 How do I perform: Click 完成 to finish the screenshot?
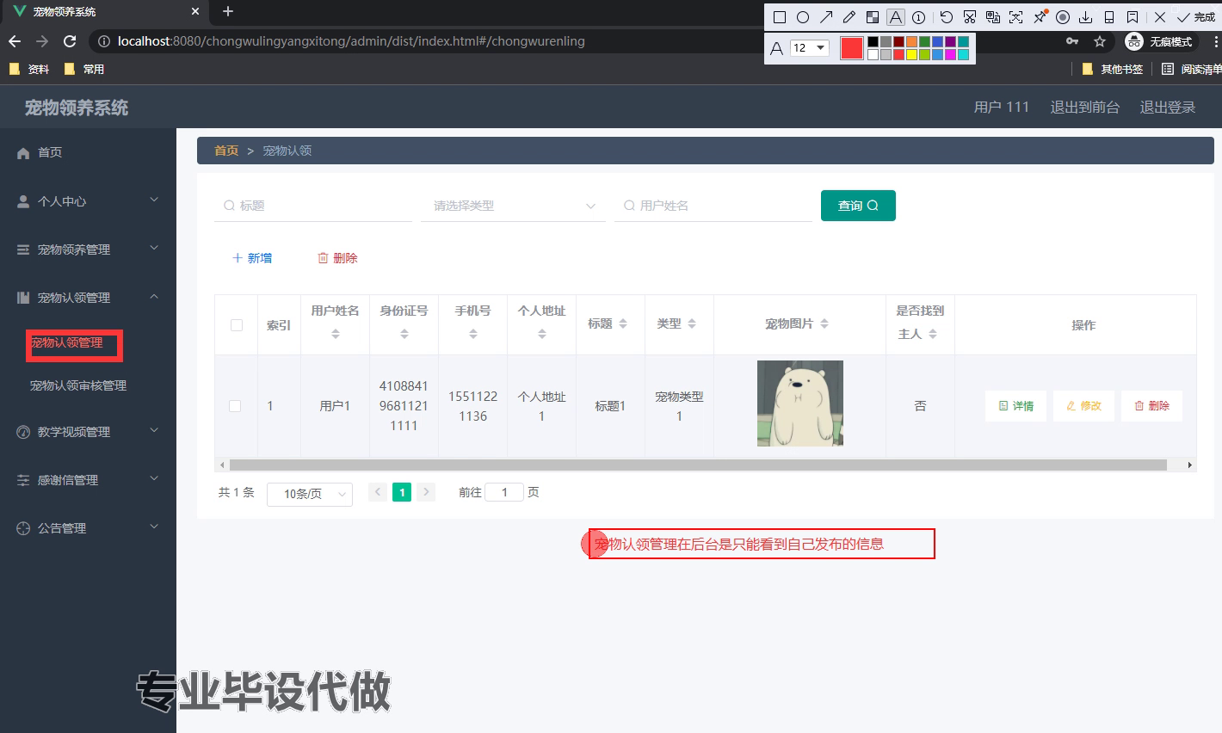[x=1196, y=17]
